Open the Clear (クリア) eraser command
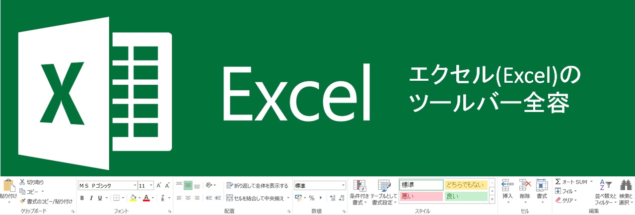The image size is (635, 215). pyautogui.click(x=565, y=200)
